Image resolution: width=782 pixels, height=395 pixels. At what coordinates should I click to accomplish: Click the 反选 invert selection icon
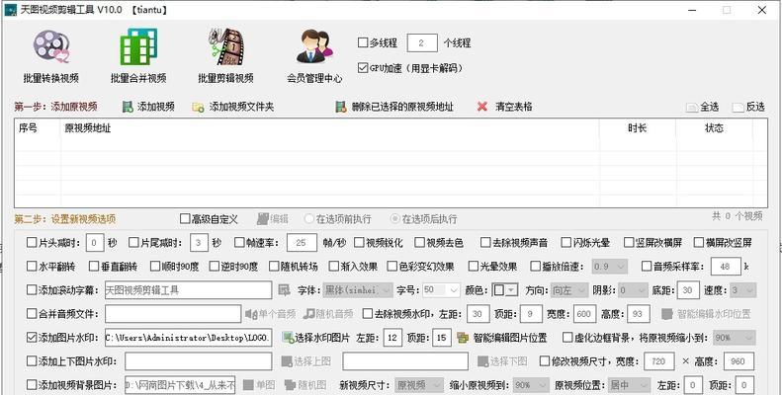738,107
